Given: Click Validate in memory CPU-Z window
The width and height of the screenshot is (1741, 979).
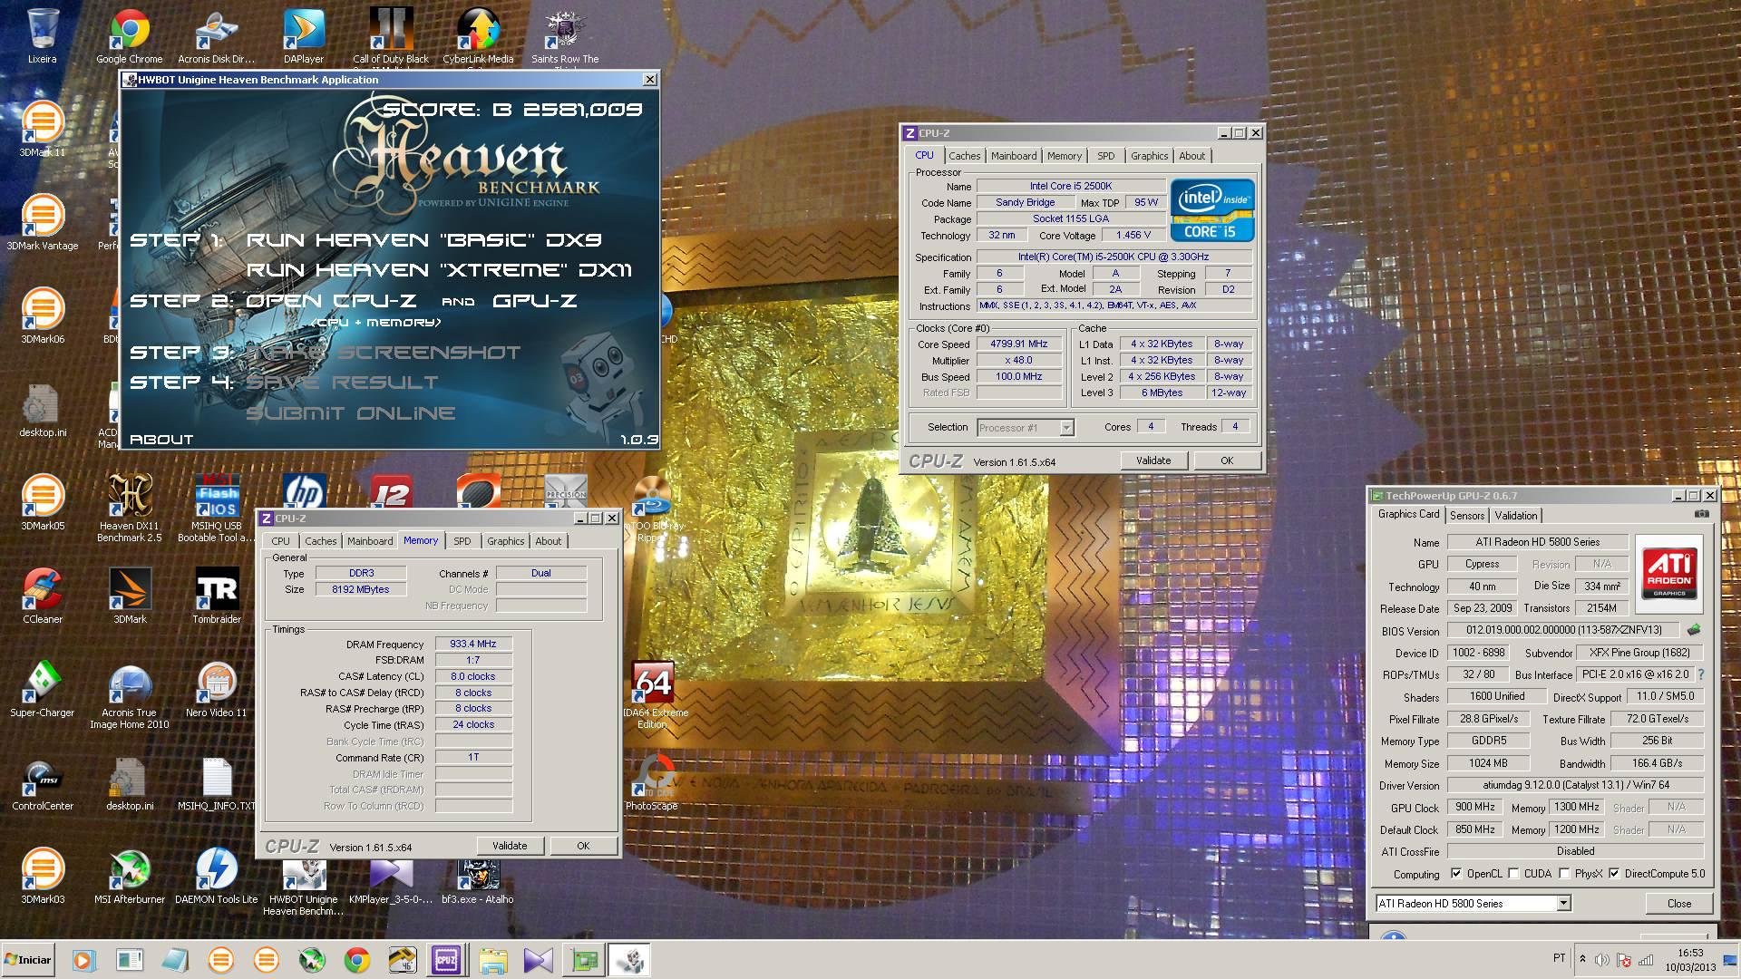Looking at the screenshot, I should [x=509, y=846].
